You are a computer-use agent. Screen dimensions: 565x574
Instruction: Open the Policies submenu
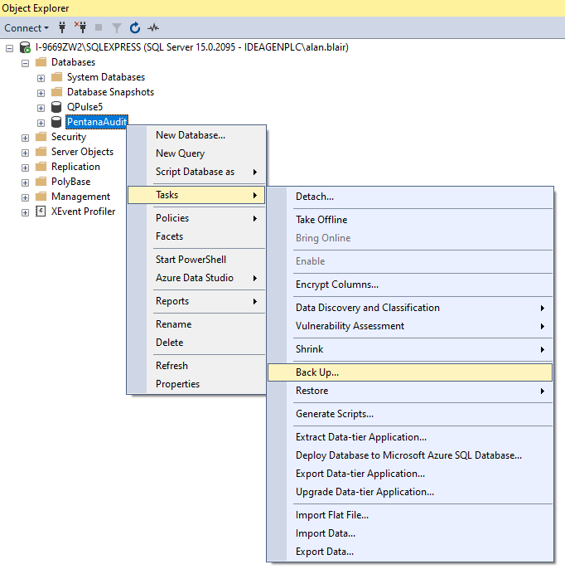pyautogui.click(x=196, y=218)
